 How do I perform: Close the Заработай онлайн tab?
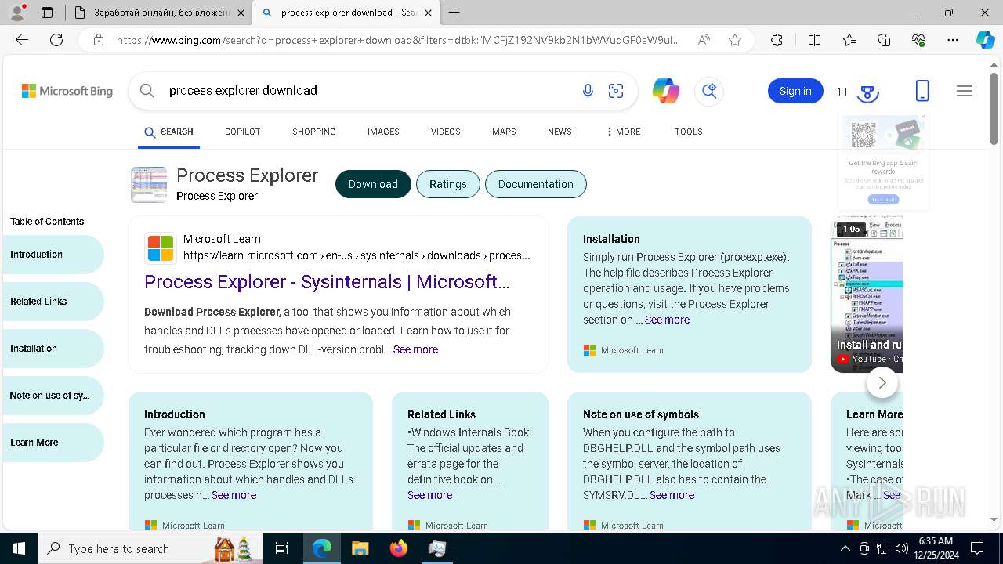coord(241,13)
